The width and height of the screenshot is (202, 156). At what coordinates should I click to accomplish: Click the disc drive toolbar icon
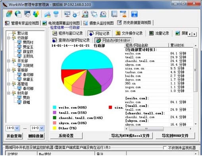tap(103, 14)
